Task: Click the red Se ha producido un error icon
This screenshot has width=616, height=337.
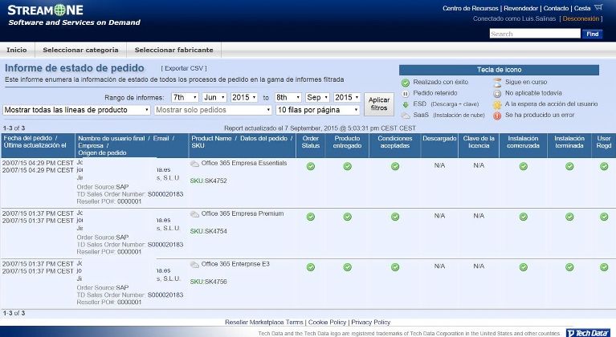Action: coord(497,116)
